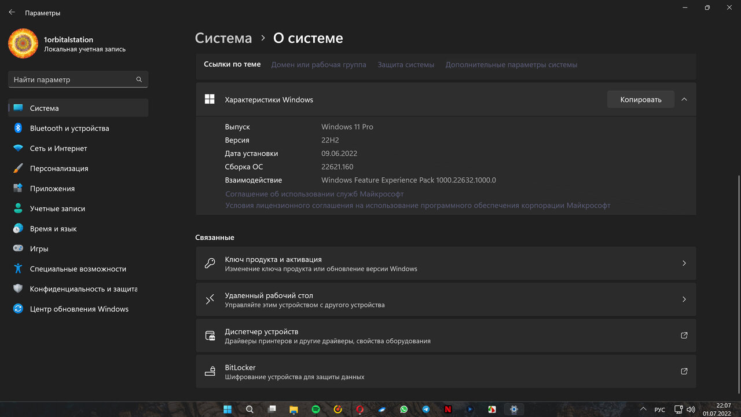Open Ключ продукта и активация chevron
Image resolution: width=741 pixels, height=417 pixels.
pyautogui.click(x=684, y=264)
